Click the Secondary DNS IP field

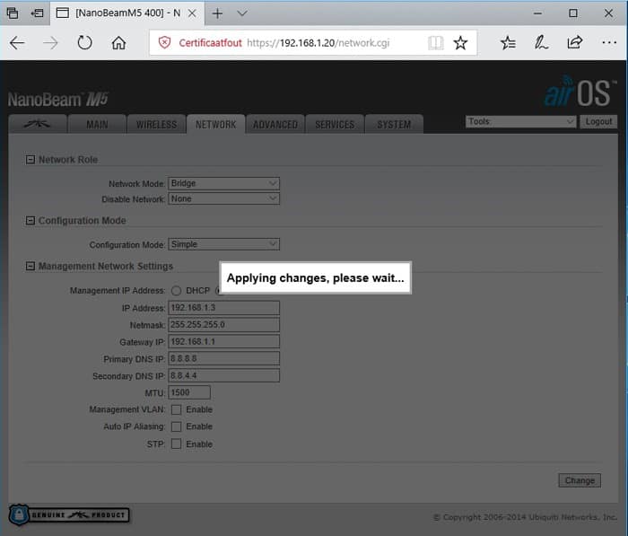[x=223, y=375]
